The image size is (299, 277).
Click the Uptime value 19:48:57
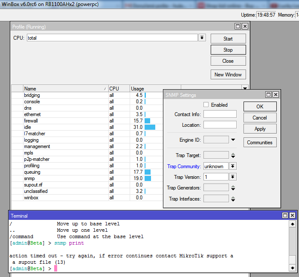point(266,15)
